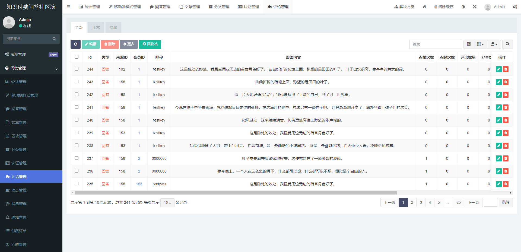
Task: Open the page size 10 dropdown
Action: click(167, 203)
